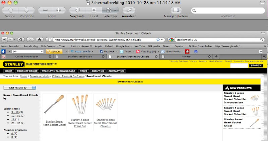Choose the Selecteer rectangle selection tool
268x141 pixels.
(x=108, y=10)
